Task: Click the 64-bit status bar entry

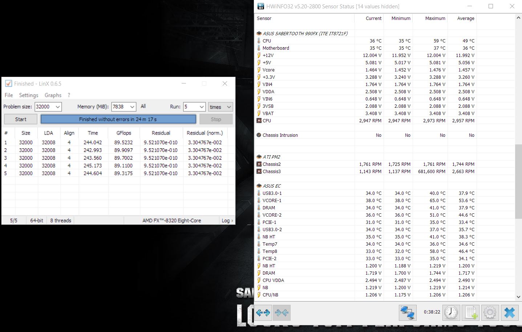Action: point(37,220)
